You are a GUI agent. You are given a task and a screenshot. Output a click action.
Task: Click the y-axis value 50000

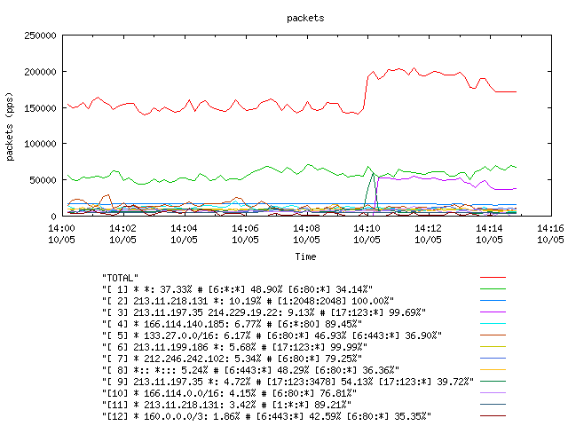[43, 180]
